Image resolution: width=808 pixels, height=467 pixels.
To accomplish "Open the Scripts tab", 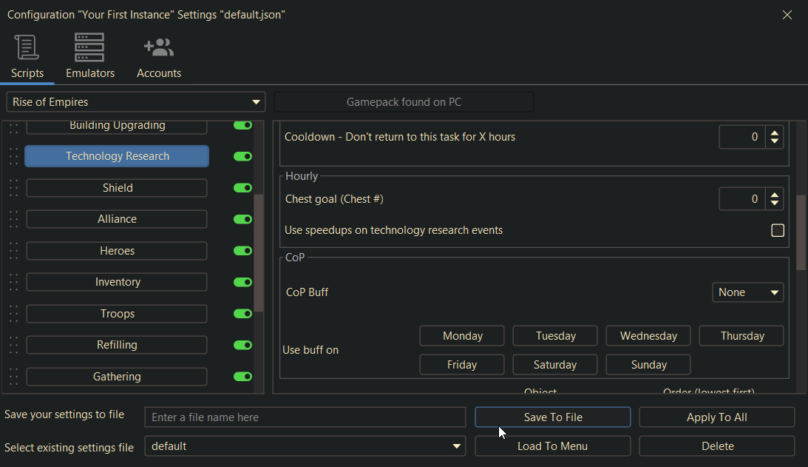I will 27,56.
